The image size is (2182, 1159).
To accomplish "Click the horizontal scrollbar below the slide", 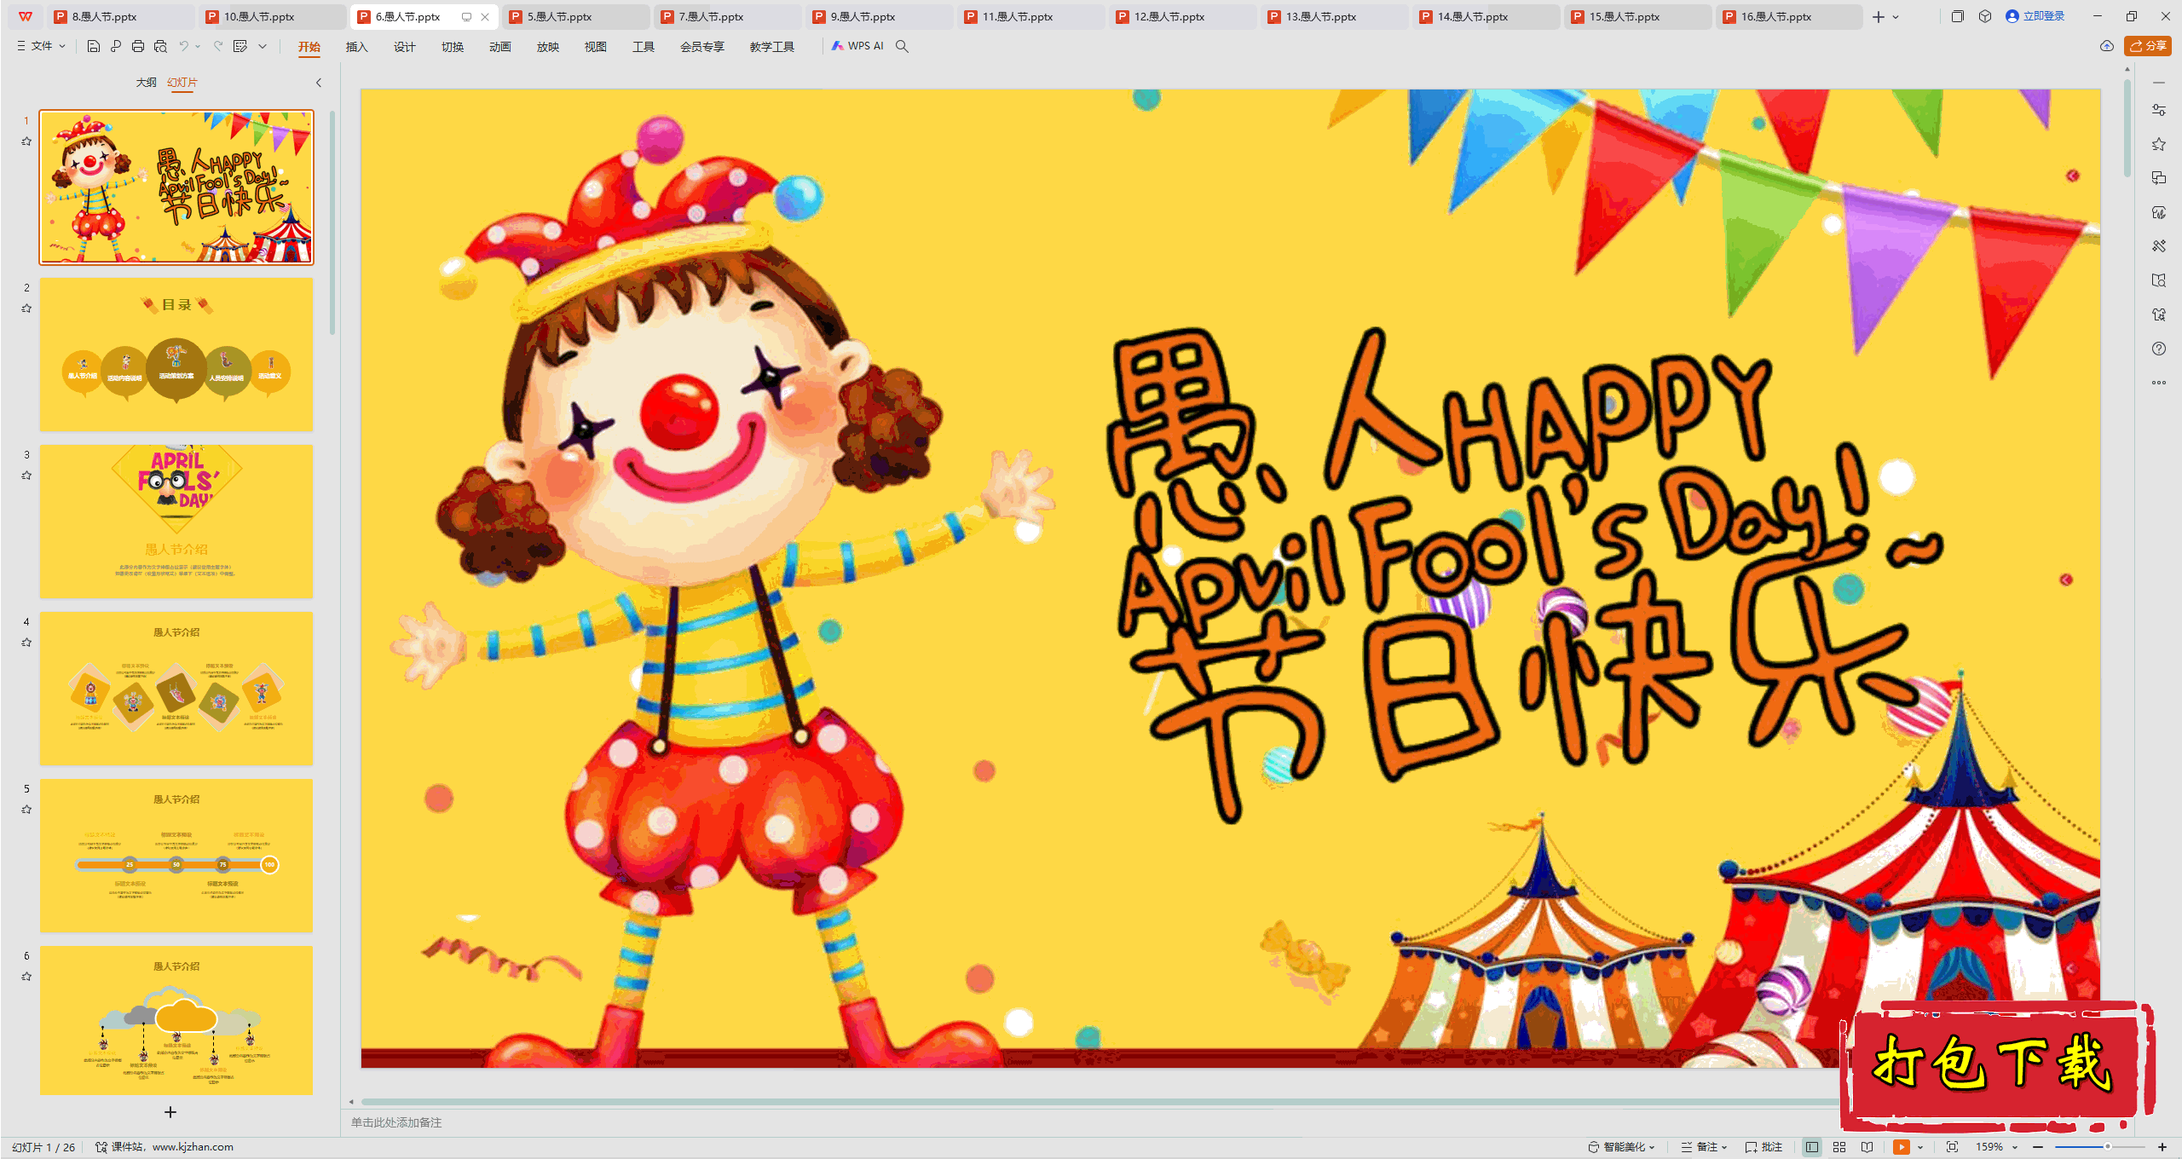I will click(x=1100, y=1102).
